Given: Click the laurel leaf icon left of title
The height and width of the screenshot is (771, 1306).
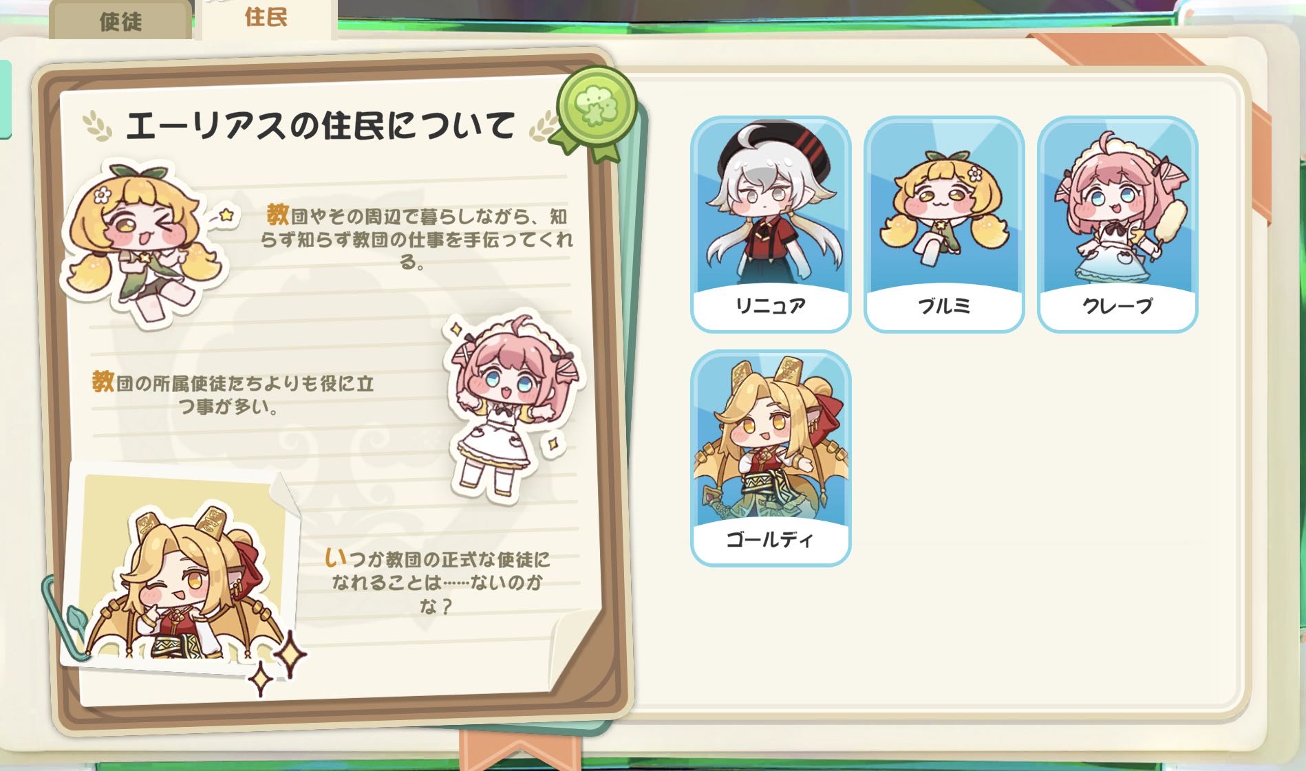Looking at the screenshot, I should click(97, 127).
